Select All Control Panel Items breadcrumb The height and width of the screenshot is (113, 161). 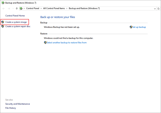(x=54, y=8)
